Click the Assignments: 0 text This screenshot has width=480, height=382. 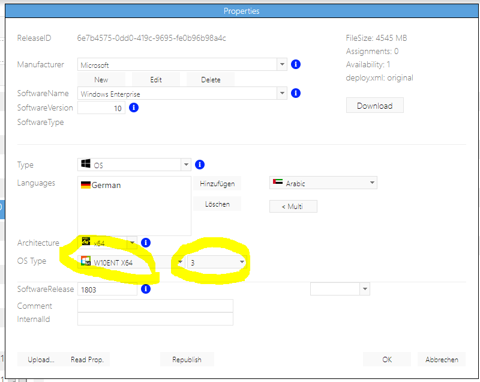(x=372, y=51)
